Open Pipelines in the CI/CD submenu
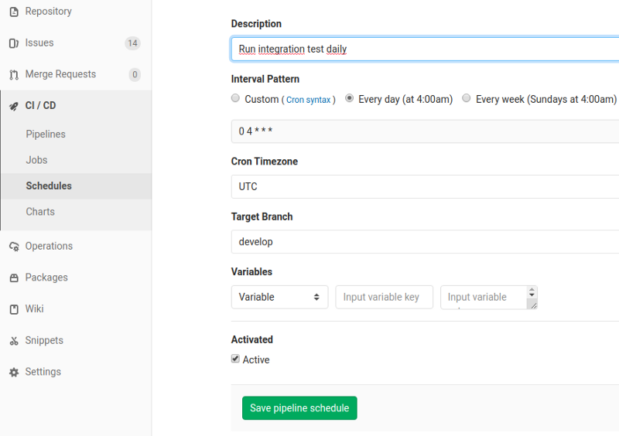The height and width of the screenshot is (436, 619). (46, 135)
